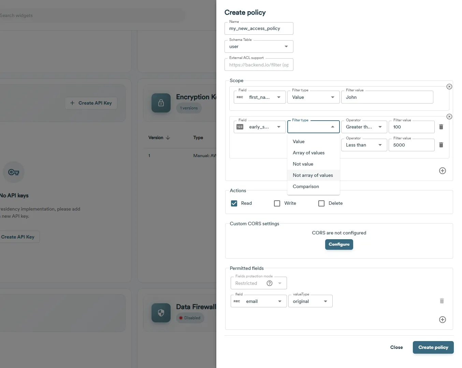Click the 1 versions badge
This screenshot has height=368, width=462.
click(x=189, y=108)
